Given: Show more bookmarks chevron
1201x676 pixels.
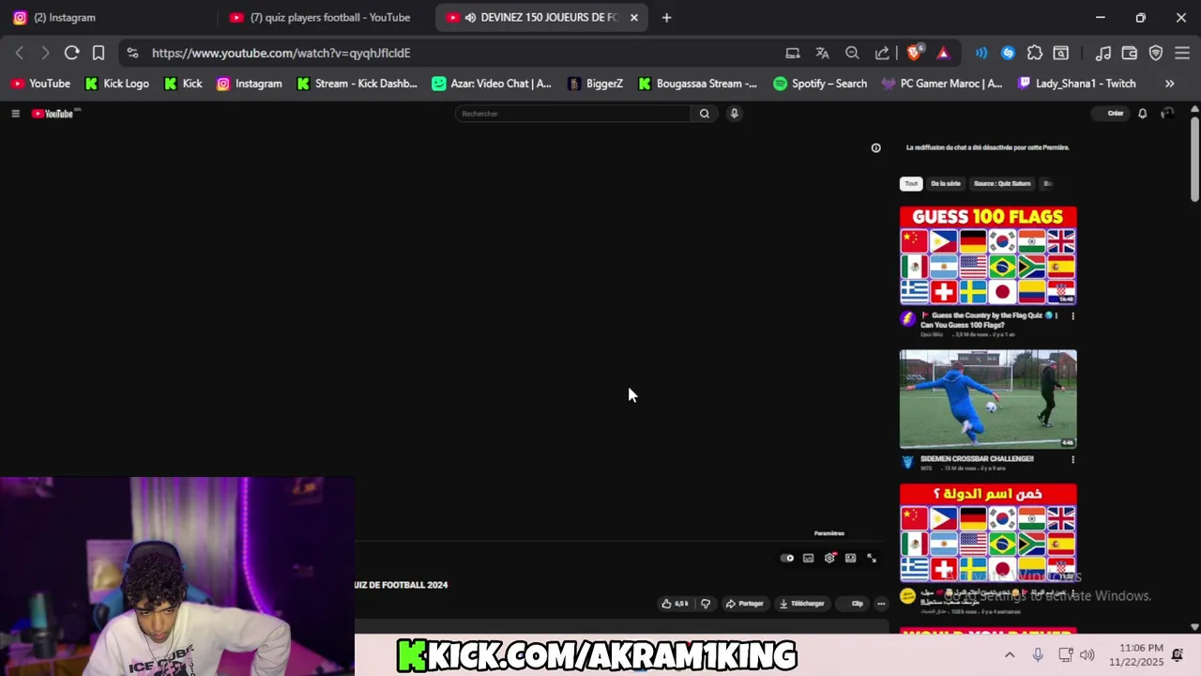Looking at the screenshot, I should (1169, 84).
